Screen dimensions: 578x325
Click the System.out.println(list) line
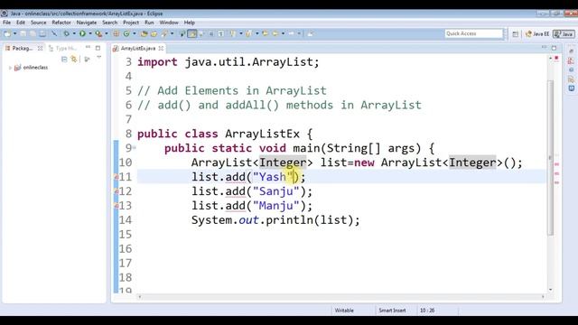click(275, 220)
